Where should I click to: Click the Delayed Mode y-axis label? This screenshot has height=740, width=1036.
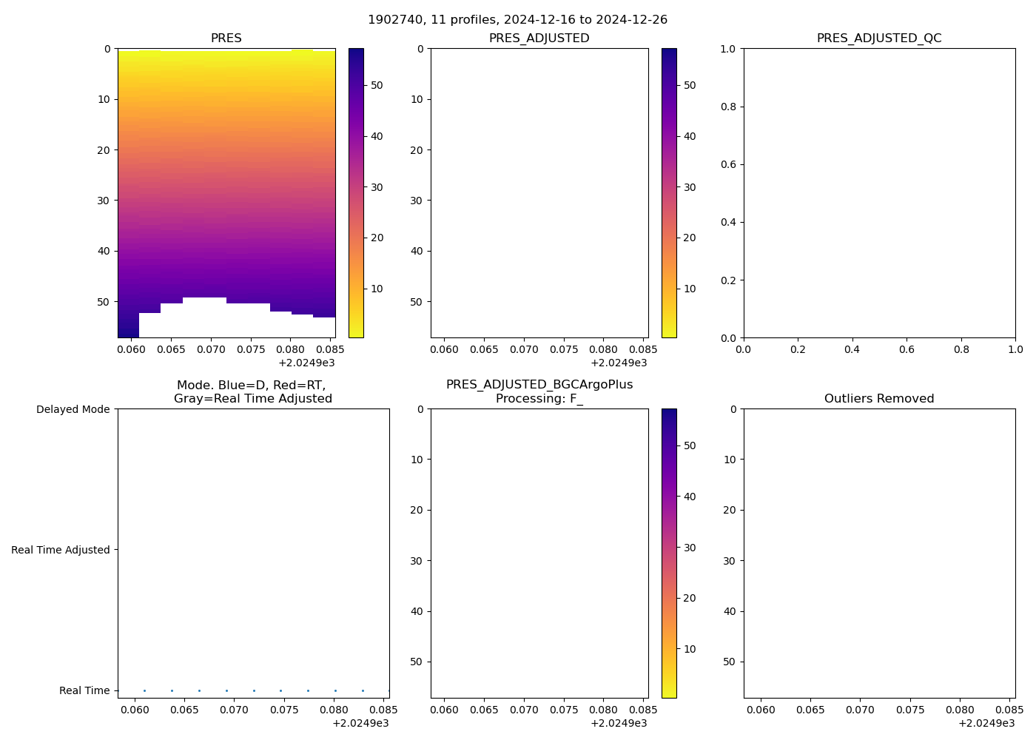(x=73, y=409)
